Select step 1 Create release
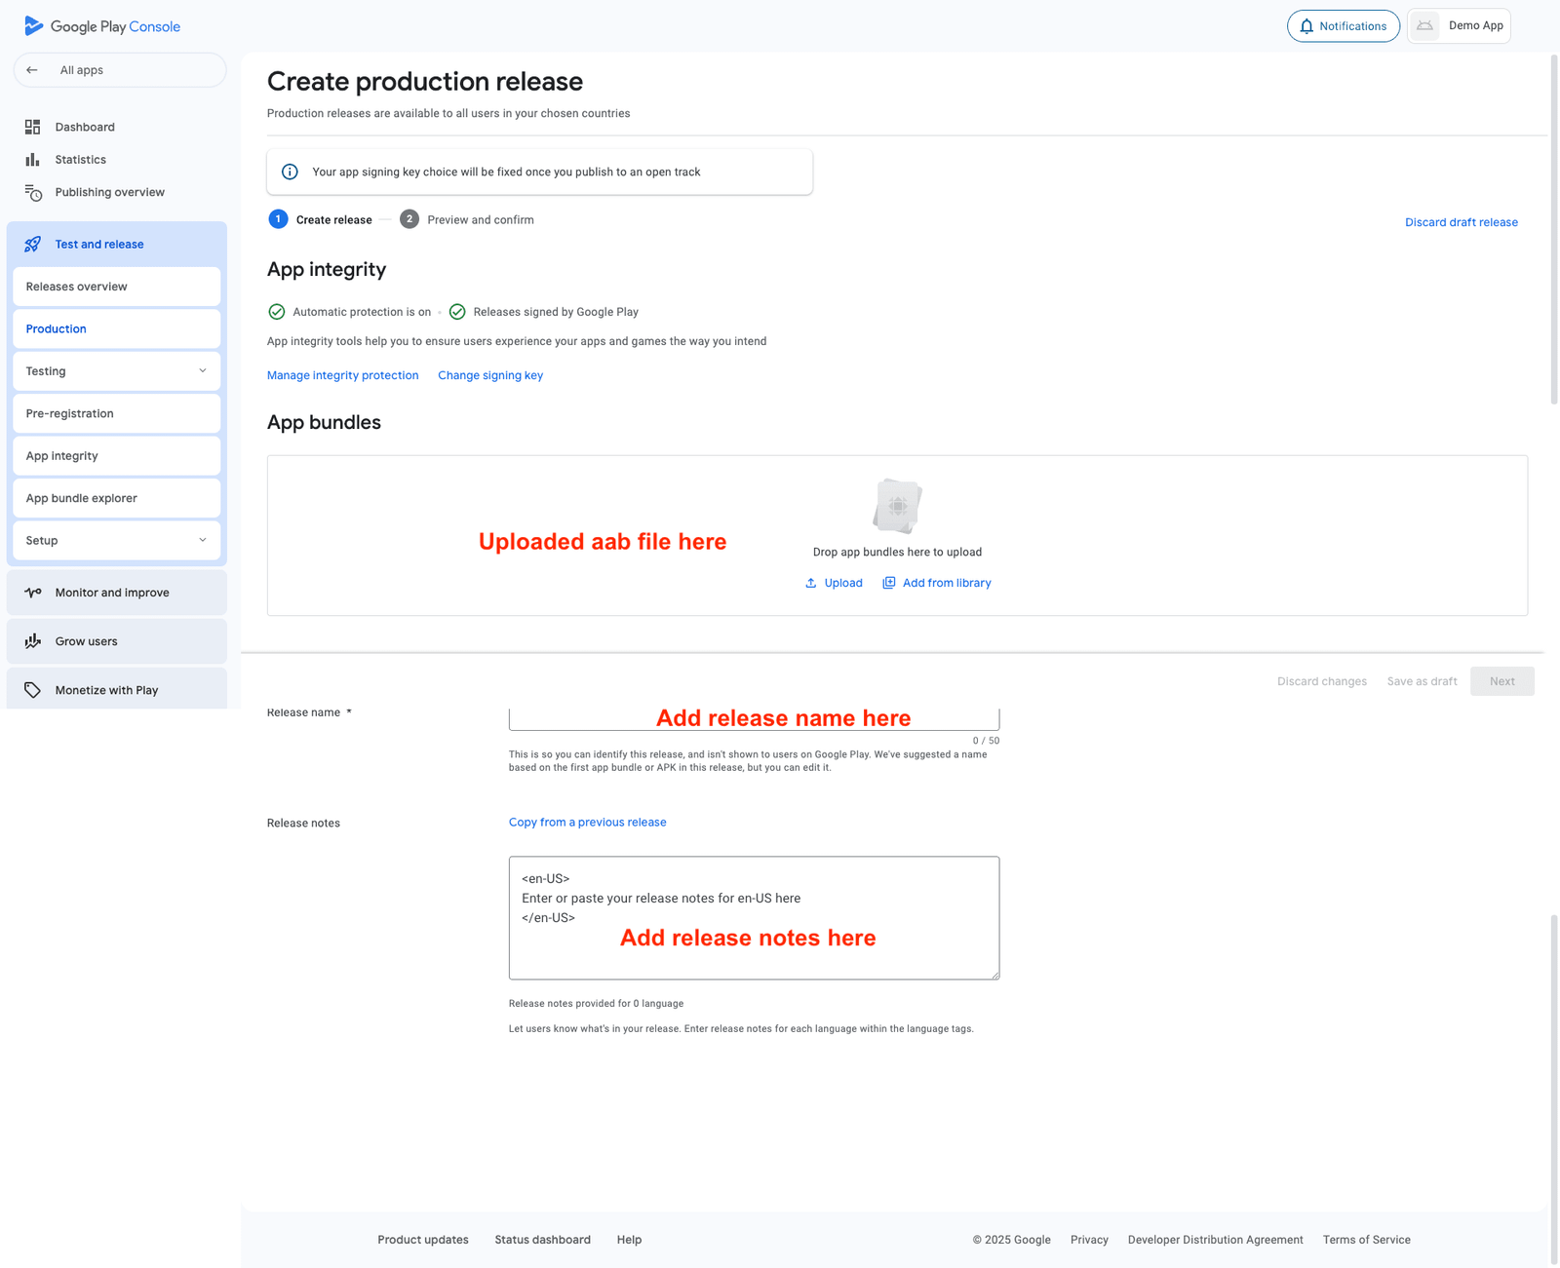 321,220
